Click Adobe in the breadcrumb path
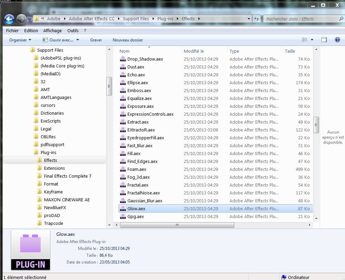Viewport: 345px width, 280px height. coord(54,19)
